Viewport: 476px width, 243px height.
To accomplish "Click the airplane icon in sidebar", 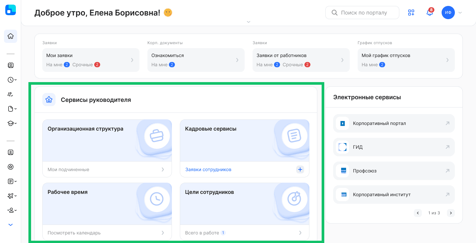I will pyautogui.click(x=12, y=196).
